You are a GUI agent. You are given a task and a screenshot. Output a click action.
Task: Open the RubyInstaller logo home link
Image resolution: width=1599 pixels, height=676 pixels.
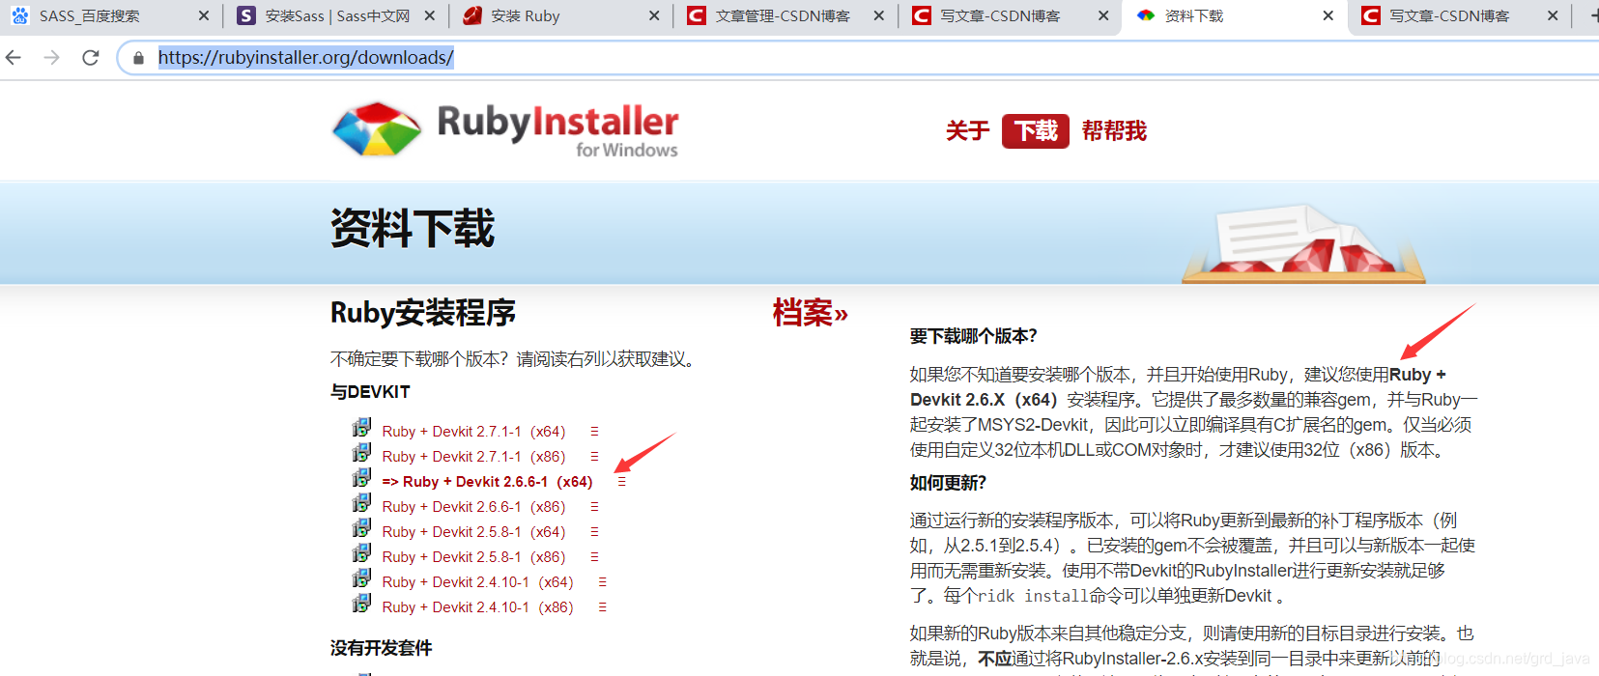[x=504, y=129]
